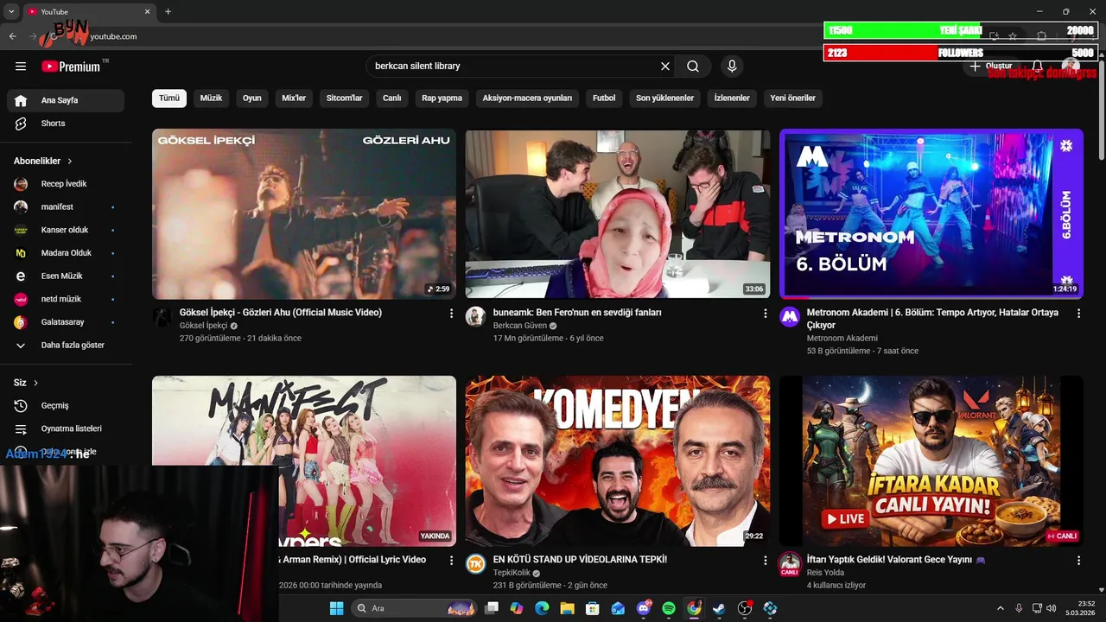Click the Oluştur create button
1106x622 pixels.
point(991,67)
